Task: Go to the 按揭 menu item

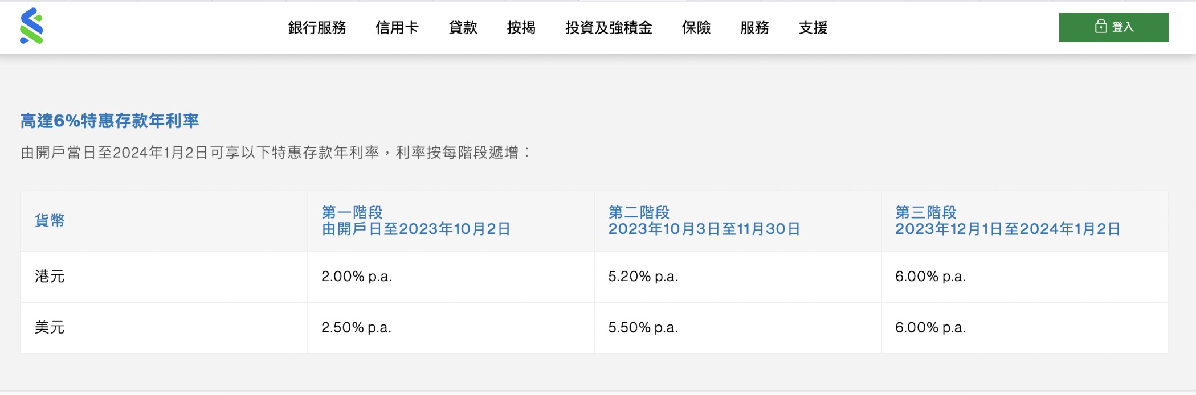Action: tap(521, 28)
